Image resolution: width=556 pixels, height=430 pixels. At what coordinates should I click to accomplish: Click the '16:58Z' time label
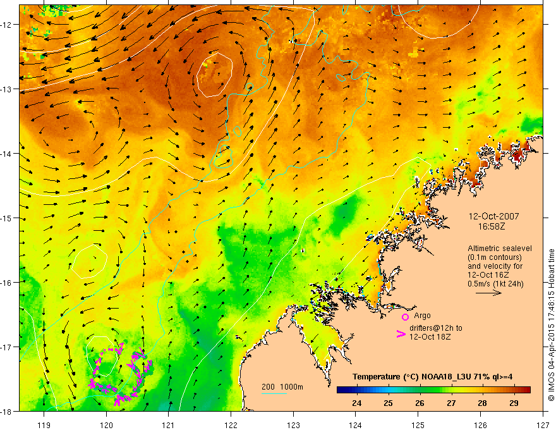(491, 226)
